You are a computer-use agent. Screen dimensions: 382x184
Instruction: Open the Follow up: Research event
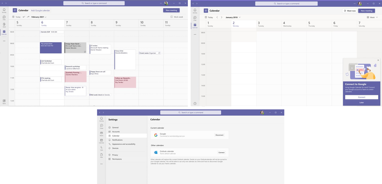[125, 82]
